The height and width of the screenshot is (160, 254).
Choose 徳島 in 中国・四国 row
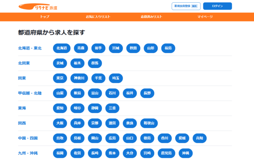[147, 138]
